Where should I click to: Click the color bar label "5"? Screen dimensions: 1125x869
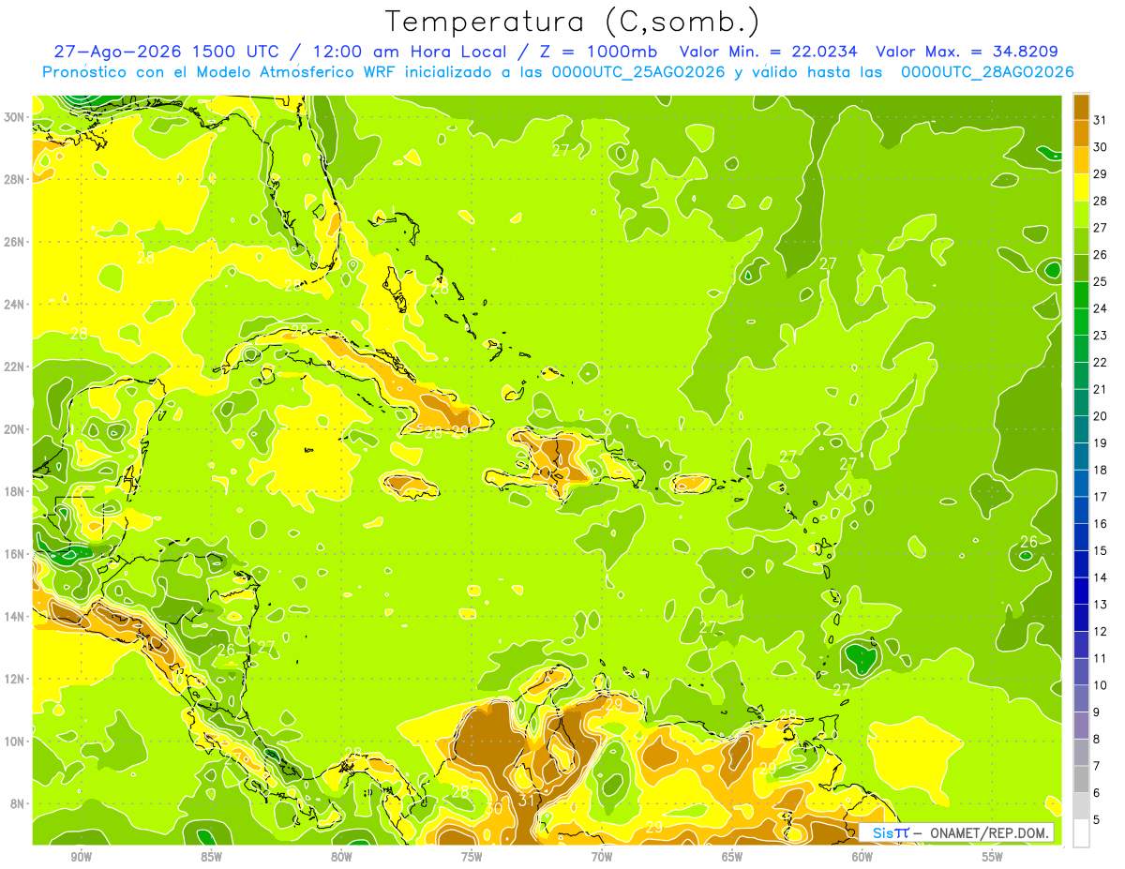click(1097, 819)
